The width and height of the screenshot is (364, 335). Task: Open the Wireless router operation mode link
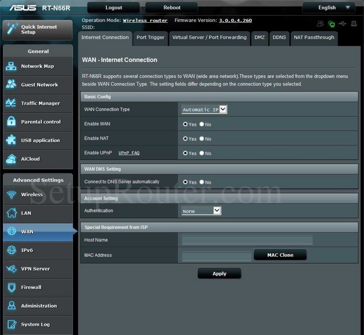click(145, 20)
